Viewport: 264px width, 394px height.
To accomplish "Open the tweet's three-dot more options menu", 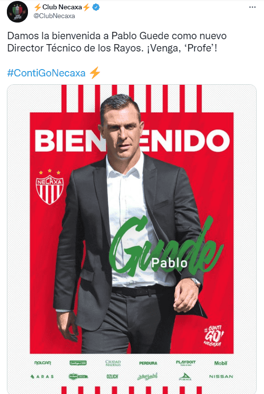I will (252, 7).
